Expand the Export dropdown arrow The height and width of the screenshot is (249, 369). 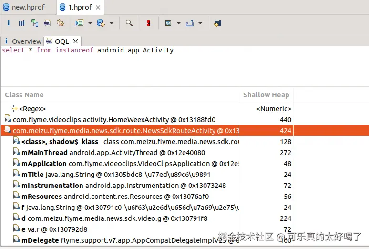click(x=200, y=23)
